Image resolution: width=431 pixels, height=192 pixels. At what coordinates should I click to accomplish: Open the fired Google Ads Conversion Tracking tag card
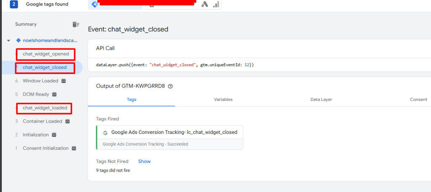pyautogui.click(x=170, y=137)
